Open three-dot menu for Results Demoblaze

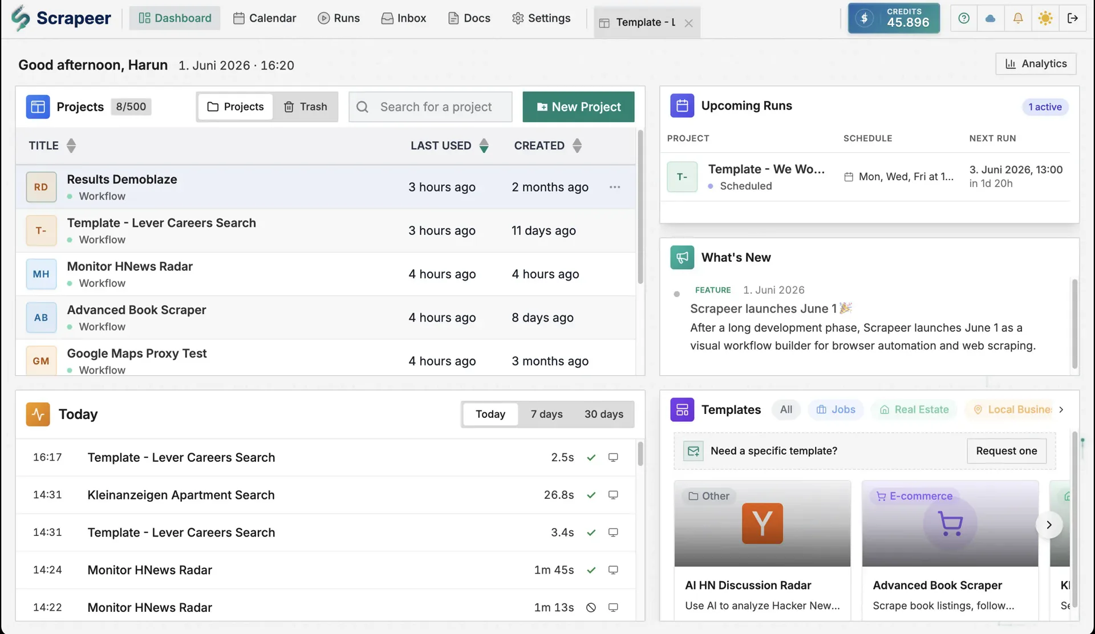(615, 187)
